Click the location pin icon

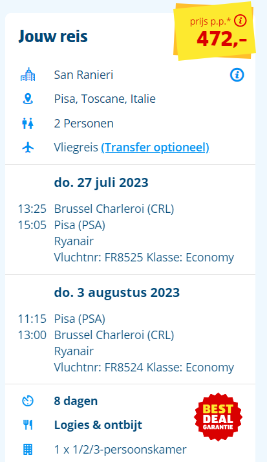tap(28, 99)
